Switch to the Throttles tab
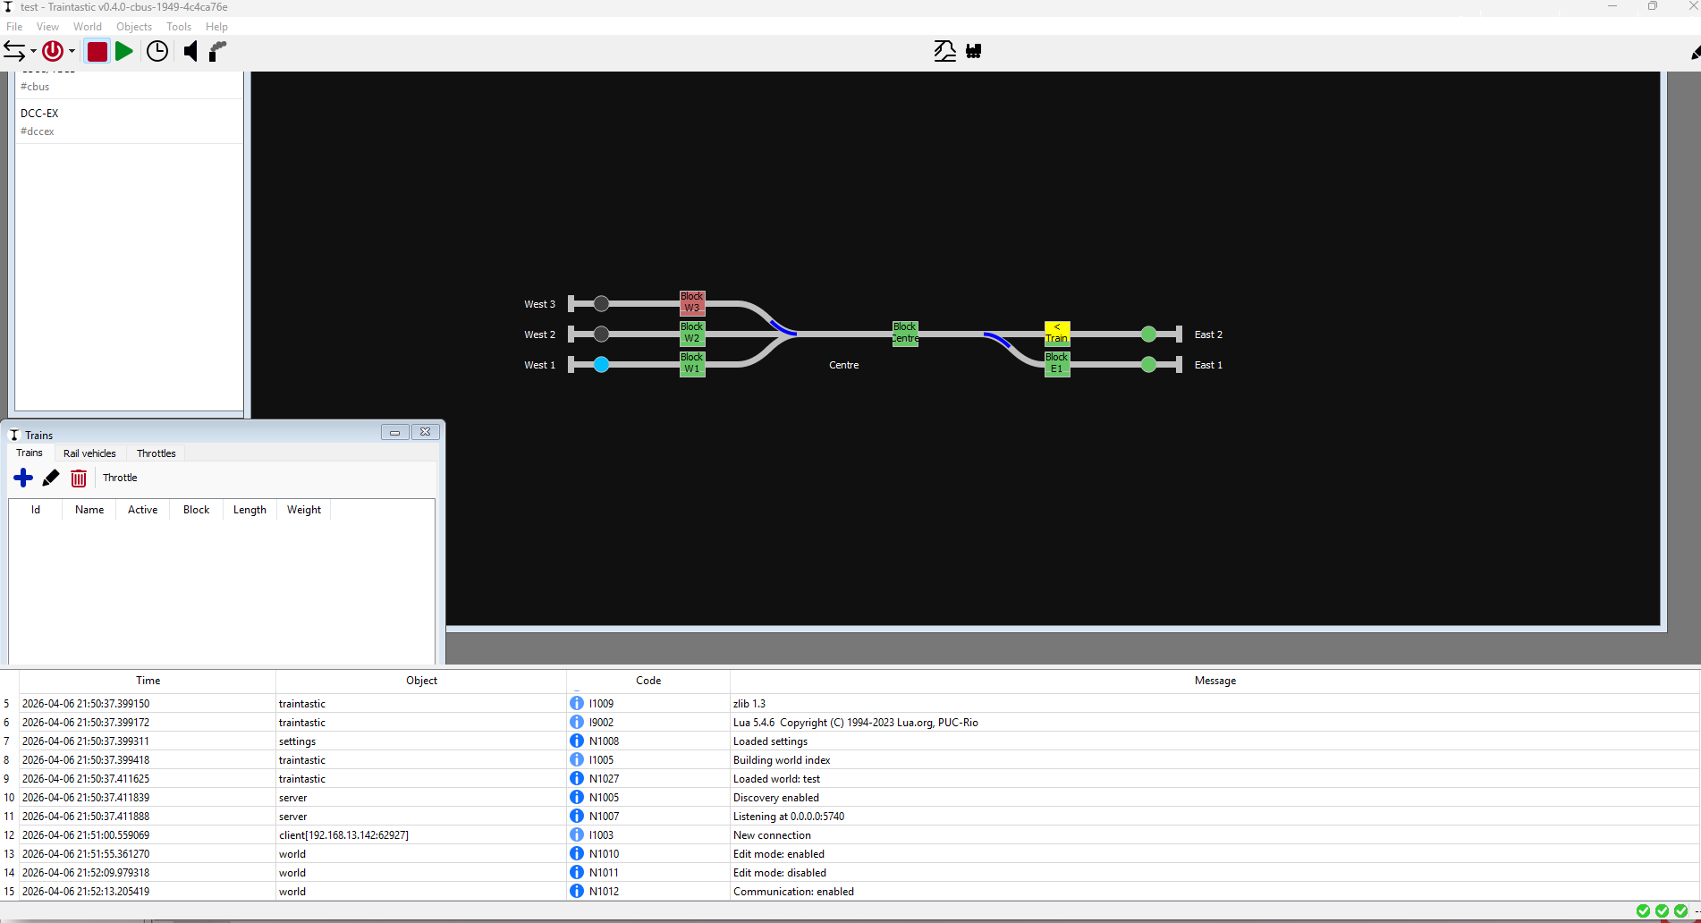This screenshot has width=1701, height=923. click(156, 453)
